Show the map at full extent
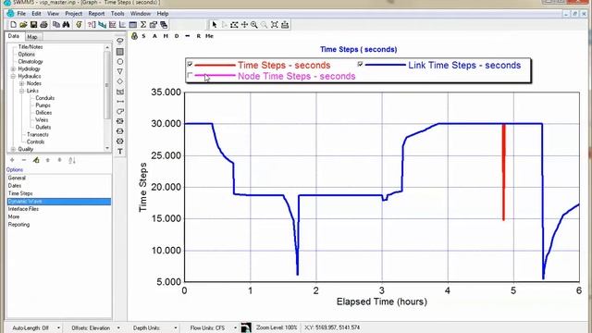 tap(275, 25)
